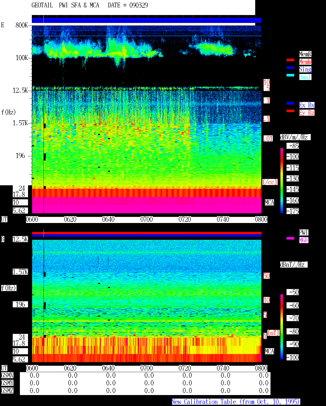Click the lower panel MCA label

(x=269, y=351)
